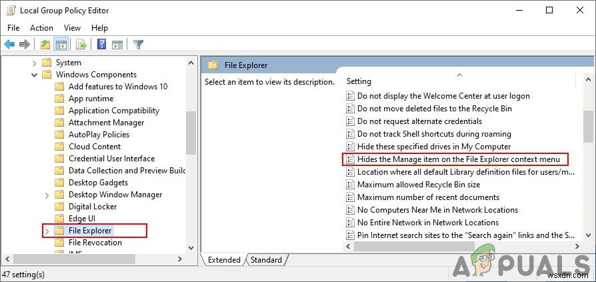
Task: Switch to the Standard tab
Action: (266, 260)
